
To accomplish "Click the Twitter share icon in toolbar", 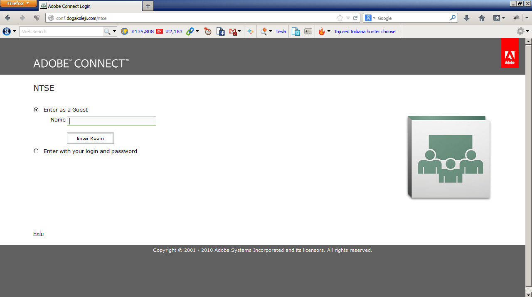I will point(296,32).
